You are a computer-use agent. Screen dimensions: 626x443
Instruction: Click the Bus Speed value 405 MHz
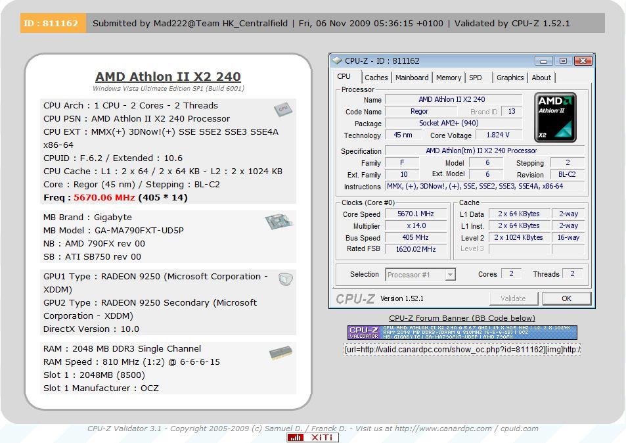(416, 237)
